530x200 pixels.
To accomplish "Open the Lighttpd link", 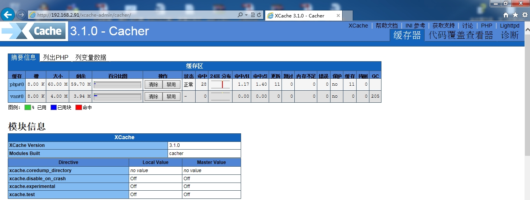I will (x=509, y=26).
